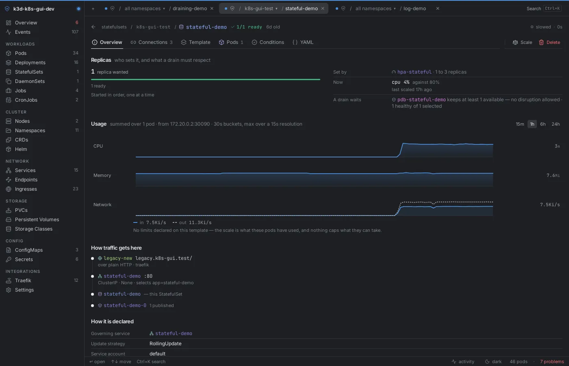Open Endpoints under Network
Viewport: 569px width, 366px height.
click(42, 180)
